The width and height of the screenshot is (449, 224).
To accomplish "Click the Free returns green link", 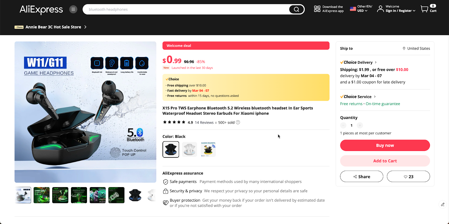I will [351, 104].
